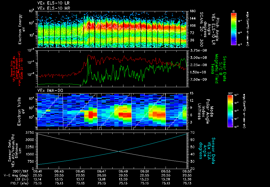
Task: Click the 06:49 time tick label
Action: click(123, 171)
